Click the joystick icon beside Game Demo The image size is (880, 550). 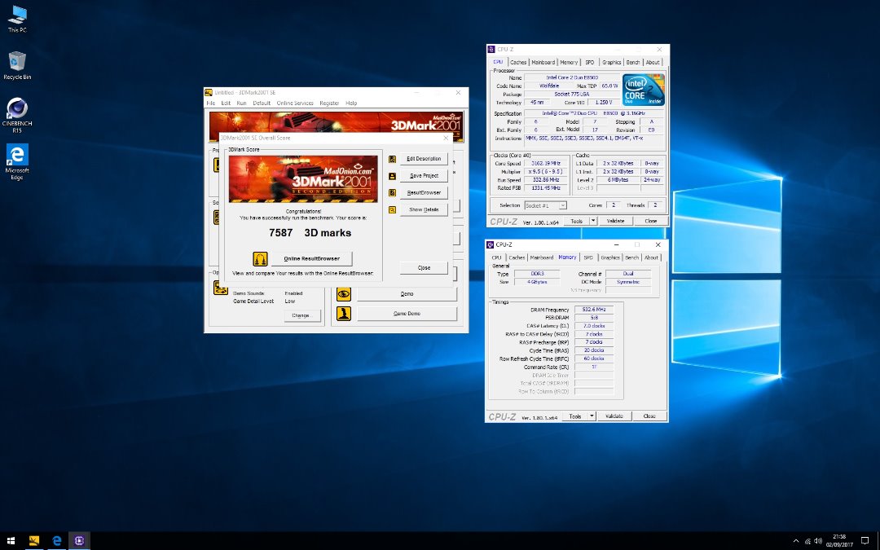[344, 313]
